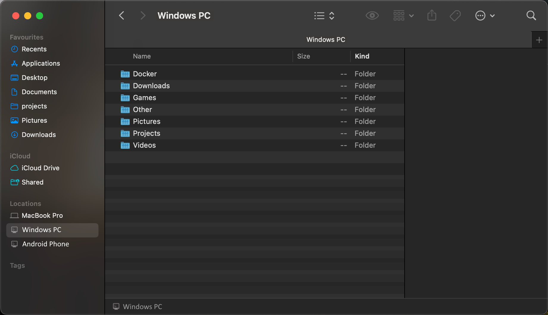Go forward with the right chevron
Image resolution: width=548 pixels, height=315 pixels.
(x=143, y=15)
